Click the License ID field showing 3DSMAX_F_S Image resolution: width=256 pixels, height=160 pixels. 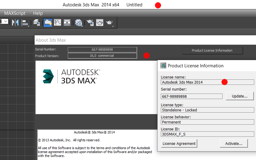[x=207, y=134]
